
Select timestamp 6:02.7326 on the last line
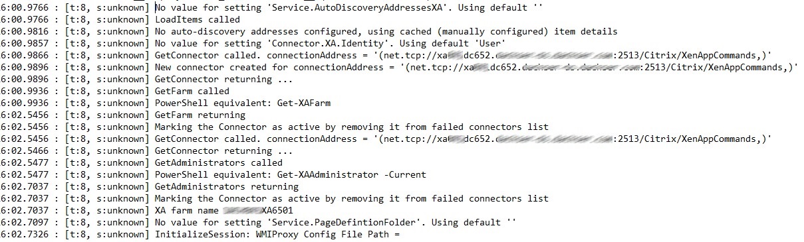tap(24, 235)
